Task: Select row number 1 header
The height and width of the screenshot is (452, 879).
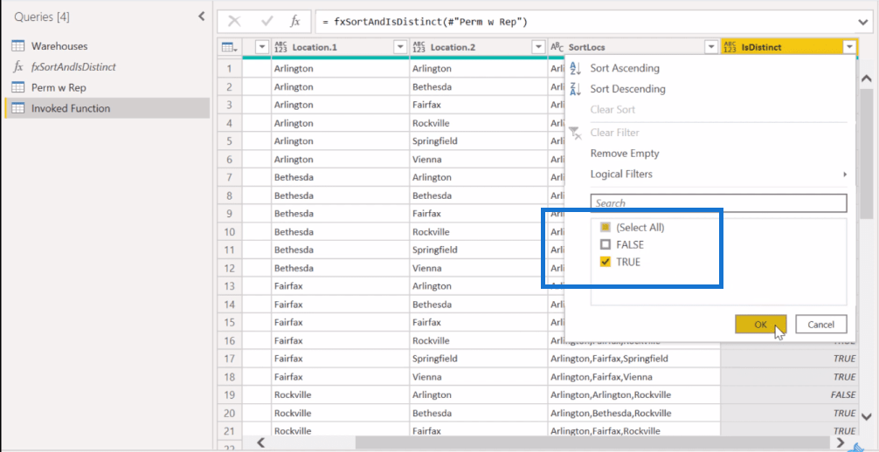Action: (x=230, y=68)
